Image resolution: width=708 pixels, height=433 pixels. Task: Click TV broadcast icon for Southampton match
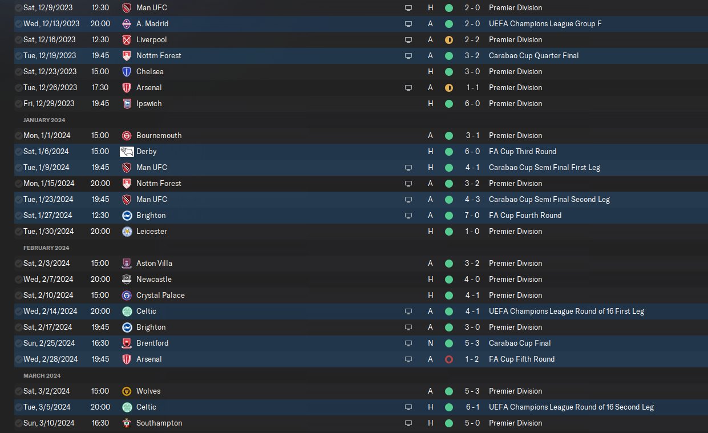(x=408, y=423)
